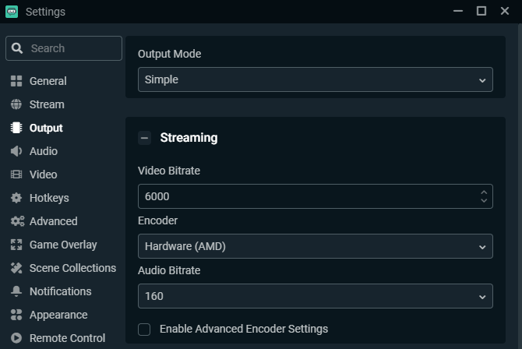Click the Notifications bell icon

point(16,291)
